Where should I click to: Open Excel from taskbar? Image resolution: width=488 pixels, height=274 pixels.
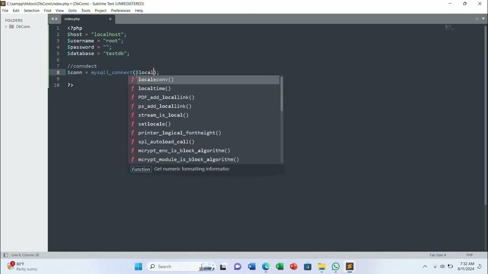click(x=279, y=266)
